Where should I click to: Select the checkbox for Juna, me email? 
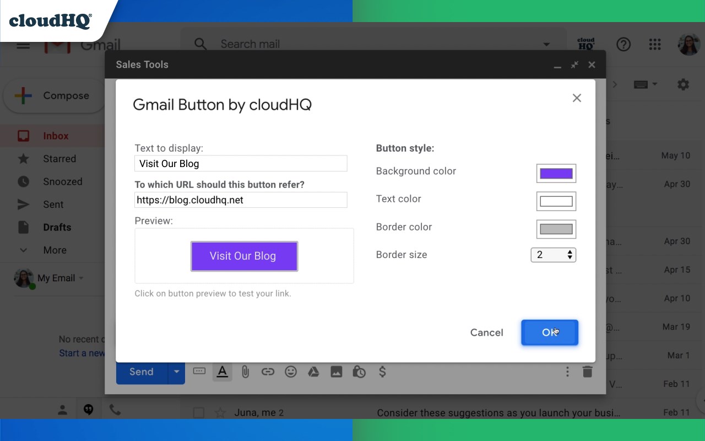click(199, 412)
